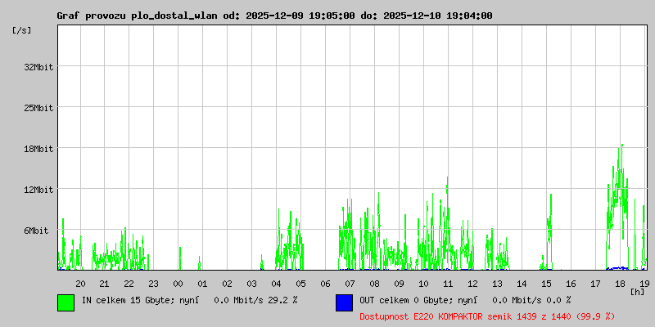Click the [/s] unit label
This screenshot has width=655, height=327.
pyautogui.click(x=23, y=30)
